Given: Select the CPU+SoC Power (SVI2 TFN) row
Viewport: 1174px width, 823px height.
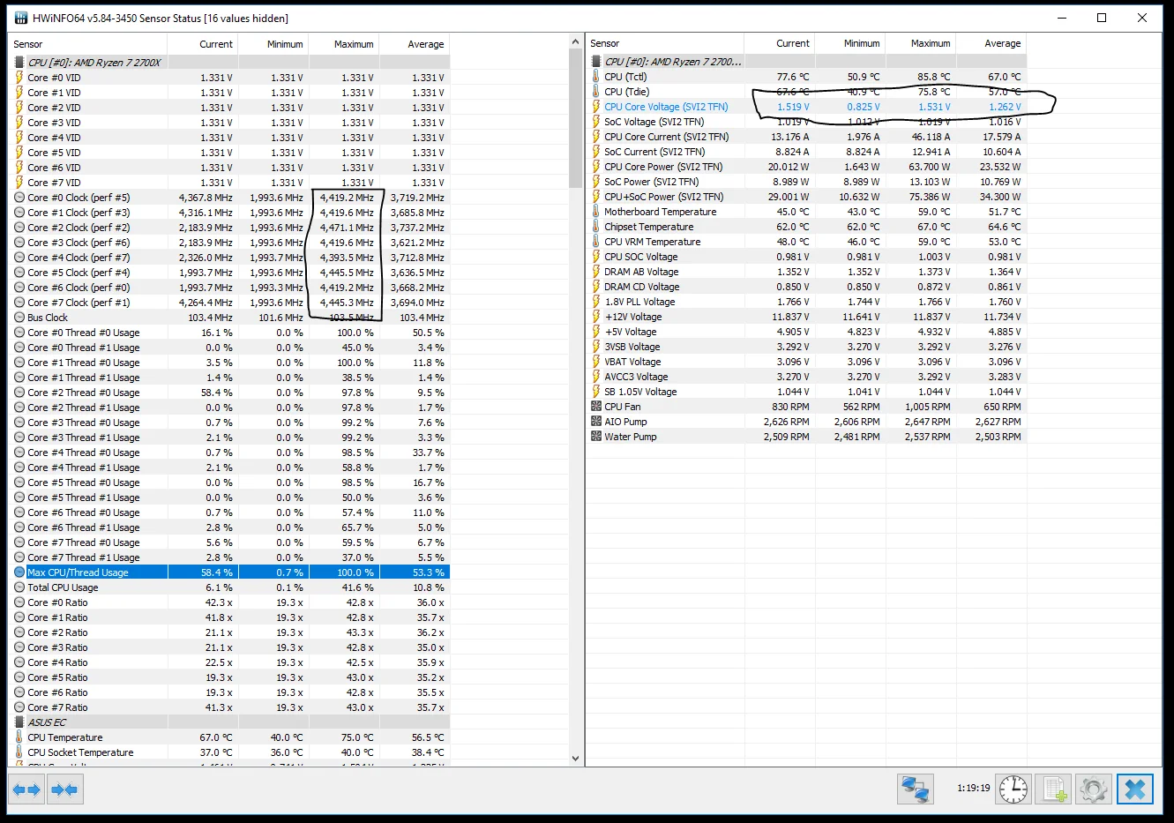Looking at the screenshot, I should (806, 197).
